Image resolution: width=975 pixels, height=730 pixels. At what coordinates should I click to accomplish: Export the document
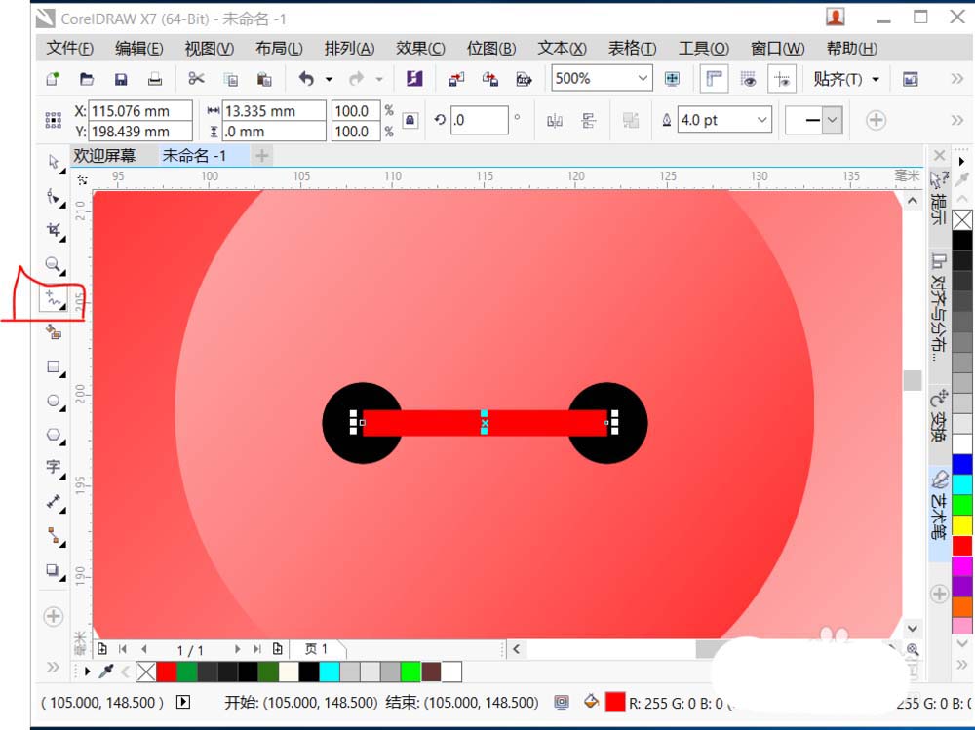(490, 79)
